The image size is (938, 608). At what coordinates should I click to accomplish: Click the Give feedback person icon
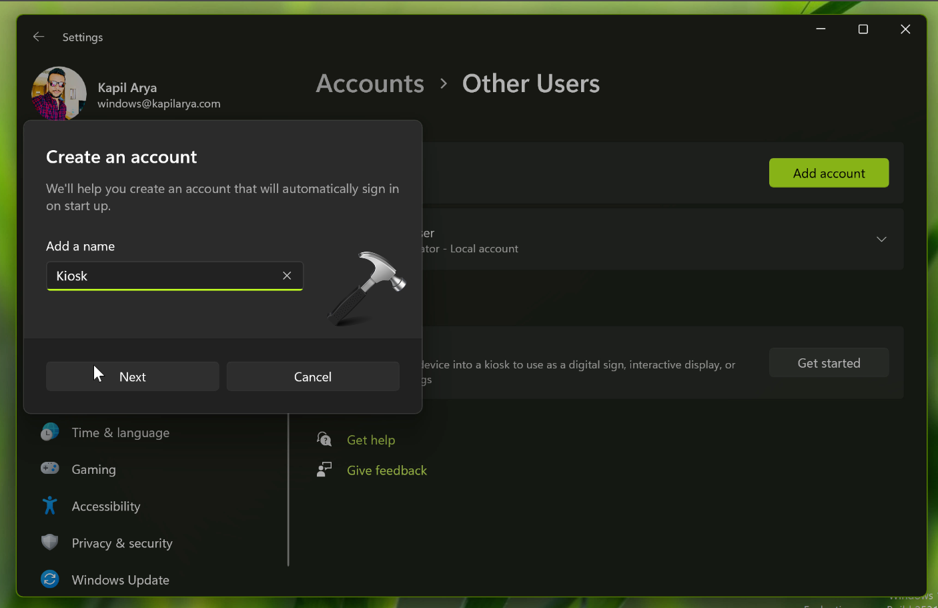[324, 470]
